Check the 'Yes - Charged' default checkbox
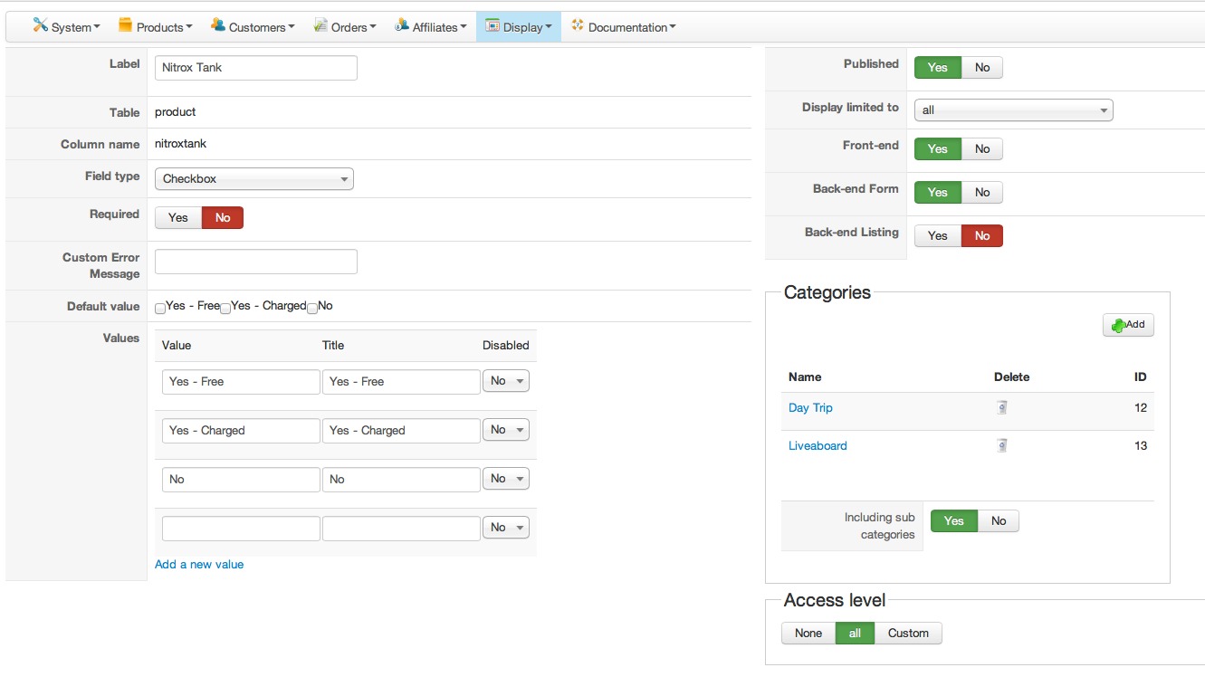The width and height of the screenshot is (1205, 677). [x=225, y=309]
